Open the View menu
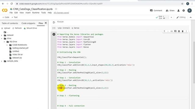 pos(22,13)
